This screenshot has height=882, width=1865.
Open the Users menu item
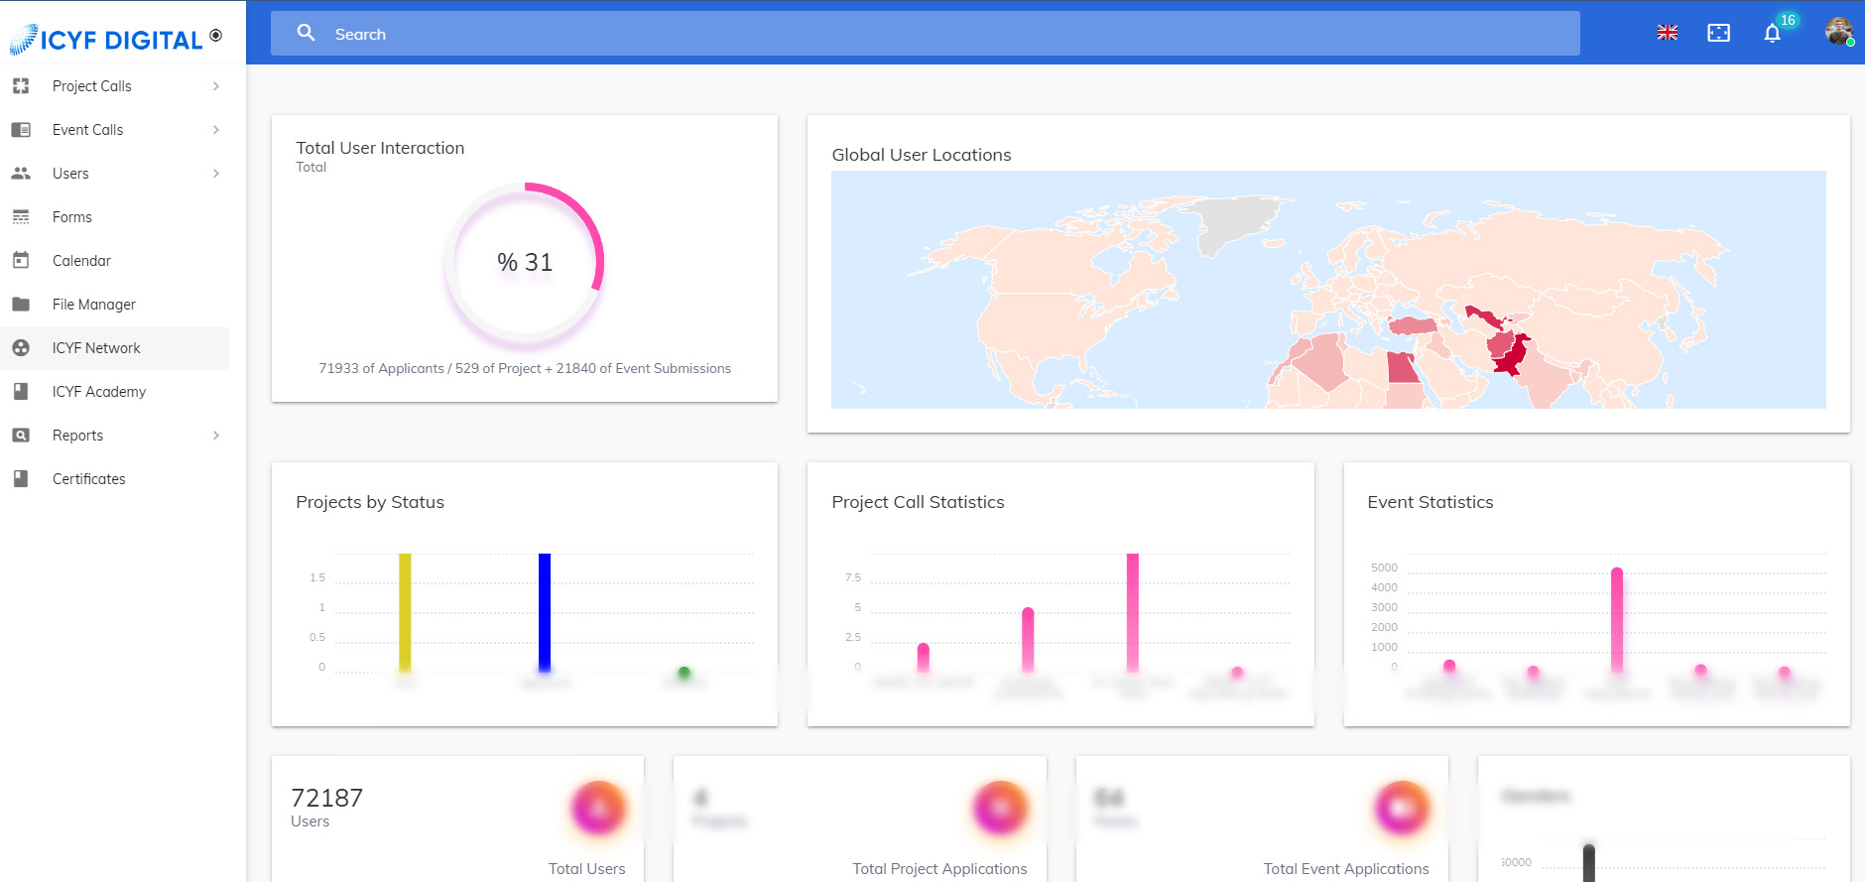click(115, 174)
